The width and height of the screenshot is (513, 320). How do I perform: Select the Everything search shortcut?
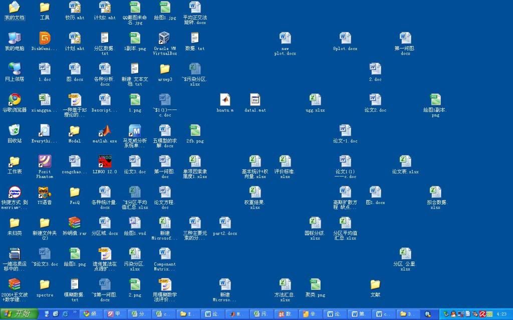pyautogui.click(x=45, y=131)
